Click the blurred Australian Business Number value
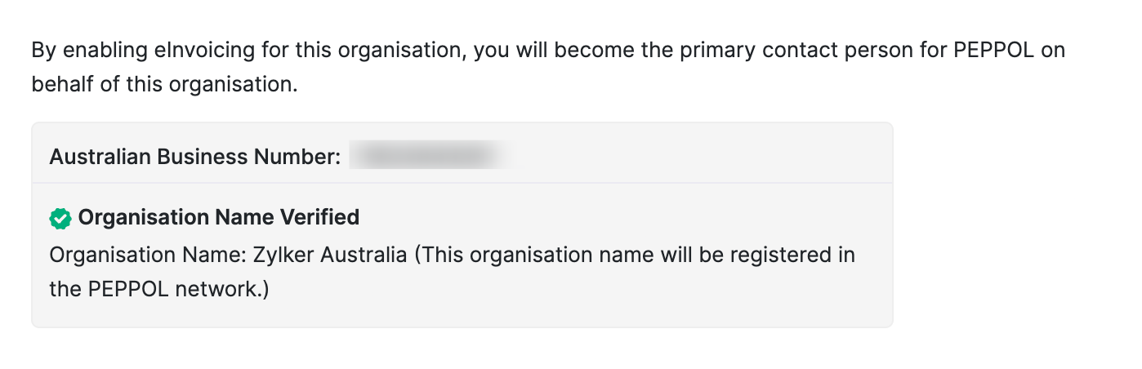 pos(425,155)
